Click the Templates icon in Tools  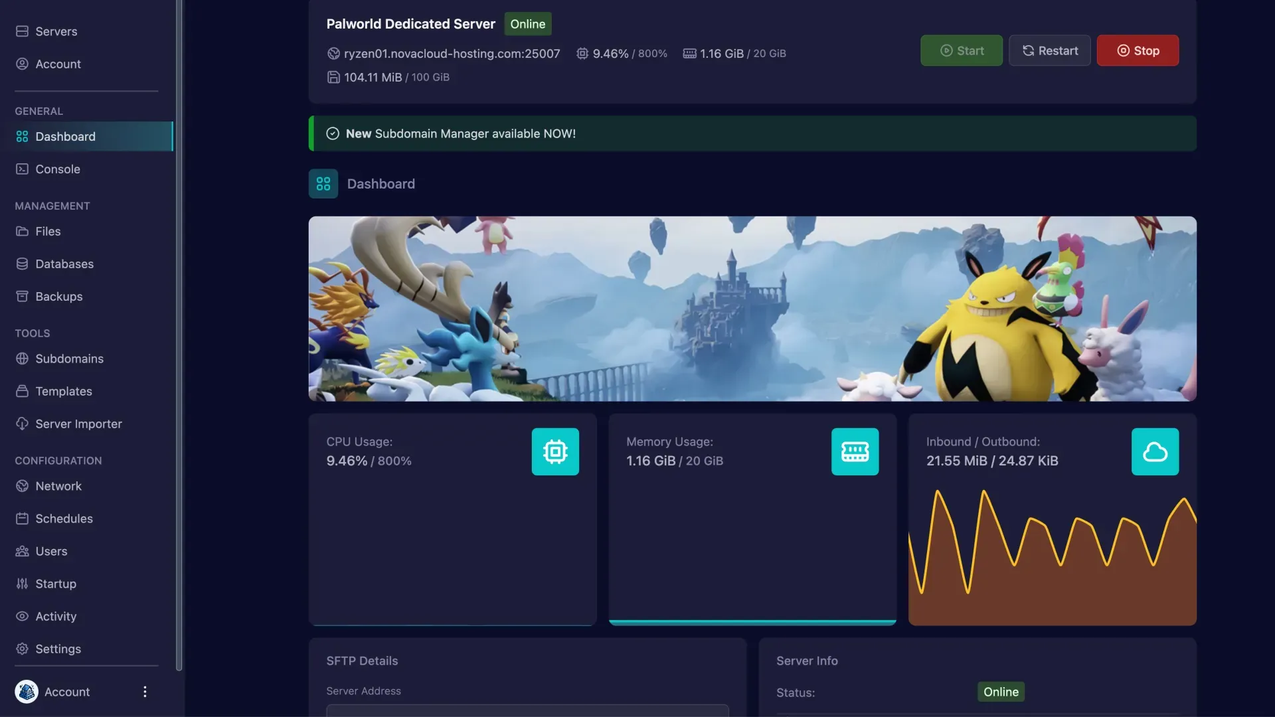pos(22,391)
